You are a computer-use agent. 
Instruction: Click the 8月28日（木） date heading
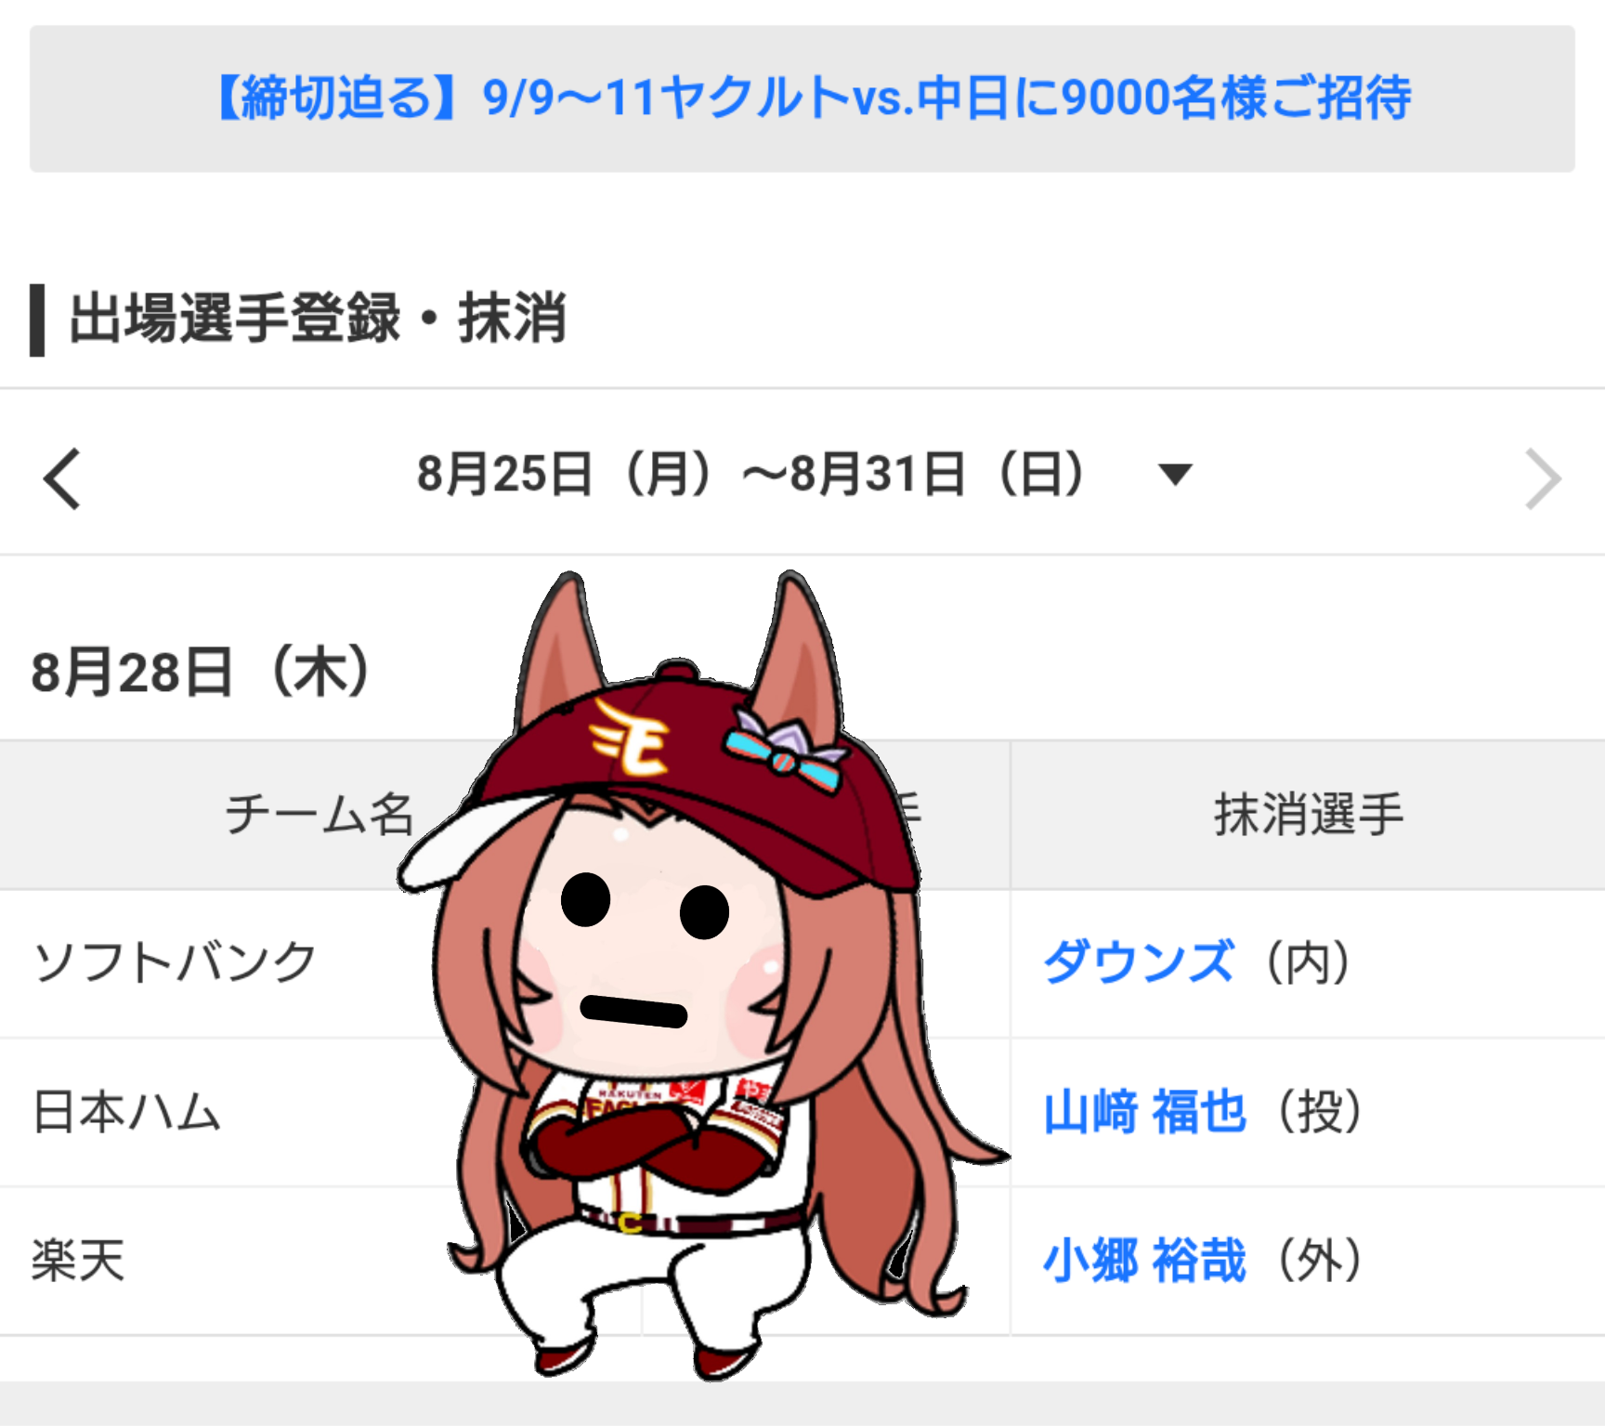click(x=202, y=672)
